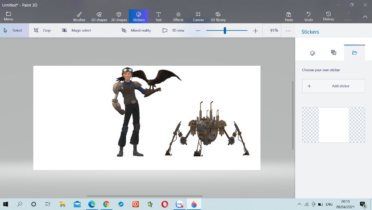Open Task View on the taskbar
Screen dimensions: 372x210
pos(48,204)
